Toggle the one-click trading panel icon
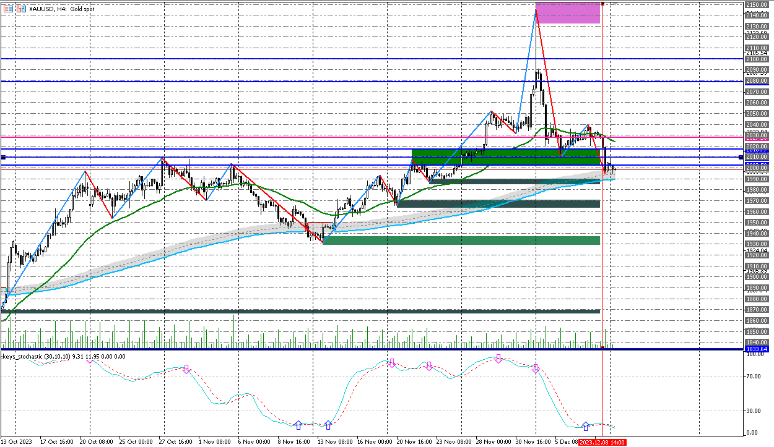 [x=22, y=9]
